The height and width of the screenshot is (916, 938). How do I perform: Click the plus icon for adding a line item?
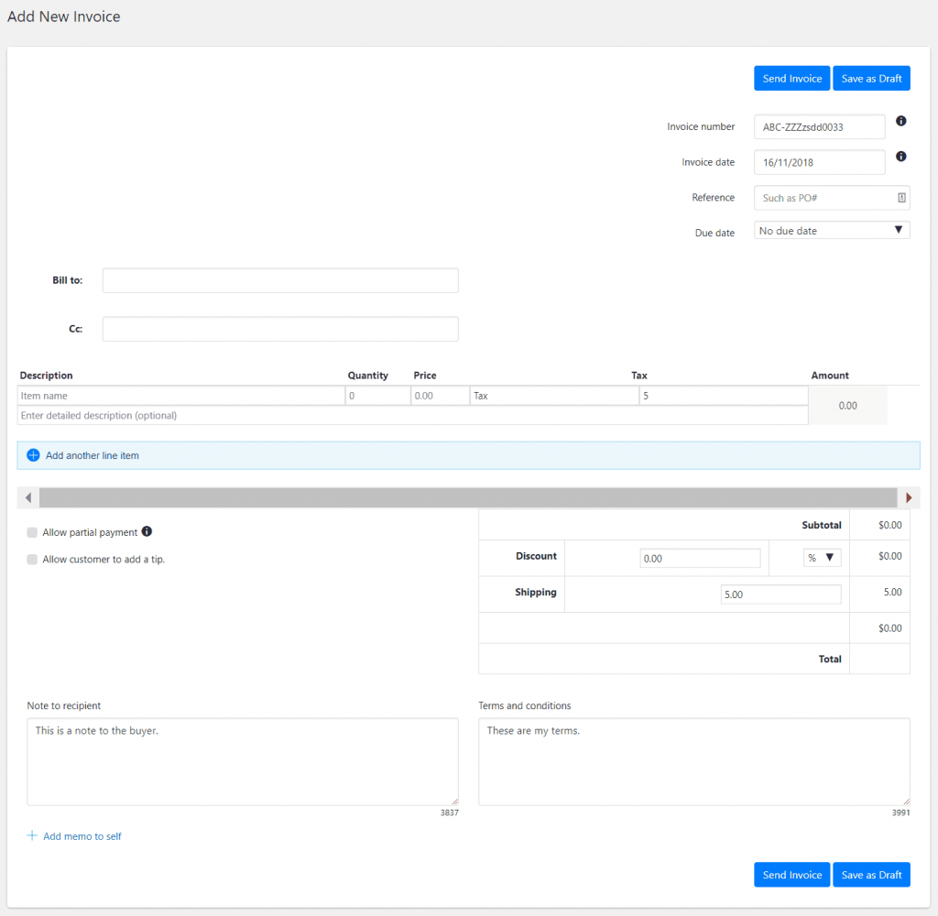(33, 455)
